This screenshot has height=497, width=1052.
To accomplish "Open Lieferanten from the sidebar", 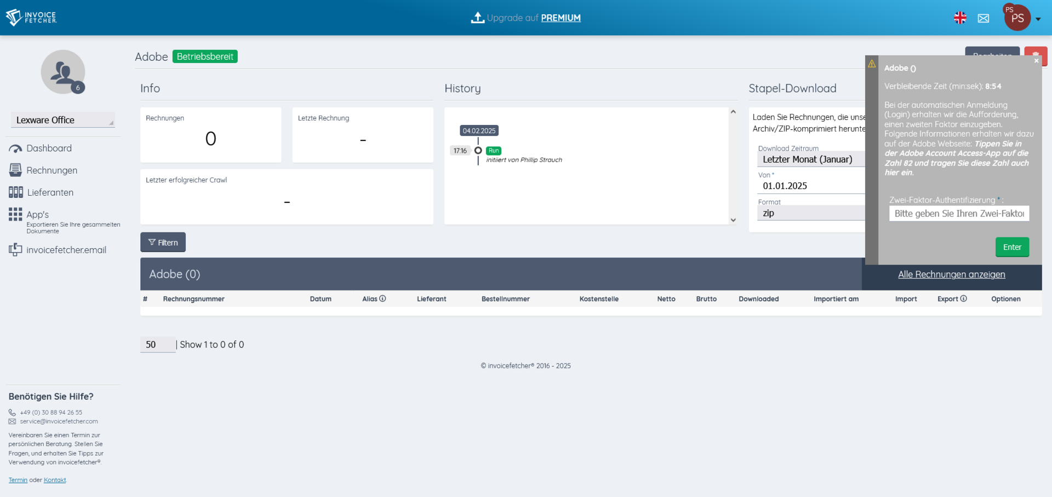I will click(50, 192).
